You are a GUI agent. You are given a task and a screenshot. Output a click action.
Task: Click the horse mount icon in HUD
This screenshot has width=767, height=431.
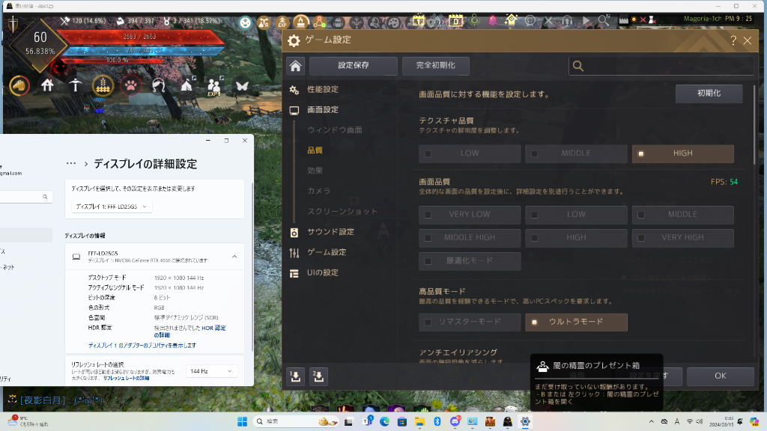[19, 86]
